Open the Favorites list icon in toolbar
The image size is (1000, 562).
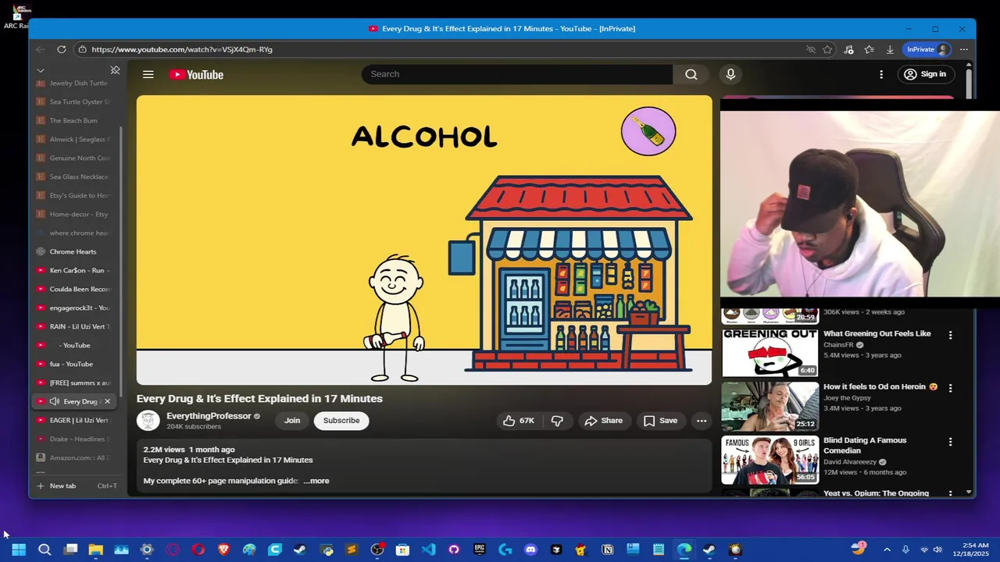point(870,49)
